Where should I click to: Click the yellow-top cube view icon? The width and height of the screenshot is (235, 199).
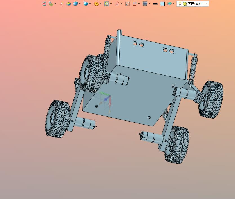[68, 4]
